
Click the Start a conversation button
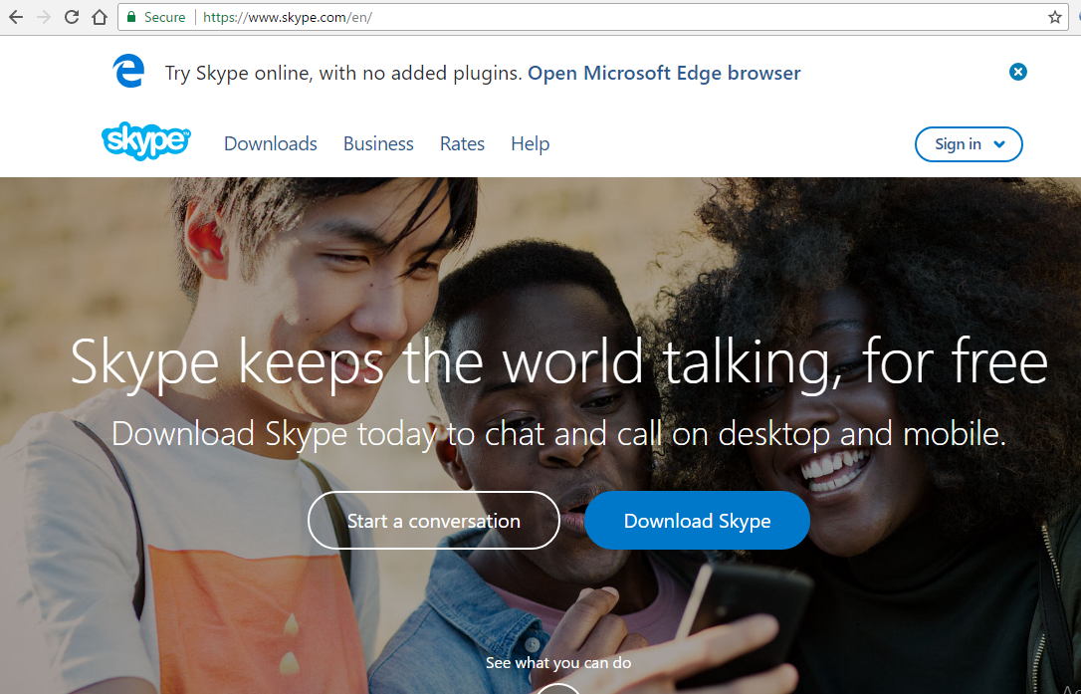[434, 520]
